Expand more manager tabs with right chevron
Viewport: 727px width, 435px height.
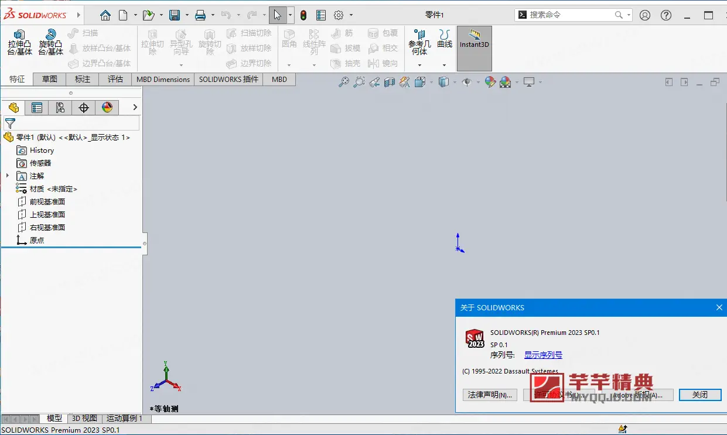135,107
